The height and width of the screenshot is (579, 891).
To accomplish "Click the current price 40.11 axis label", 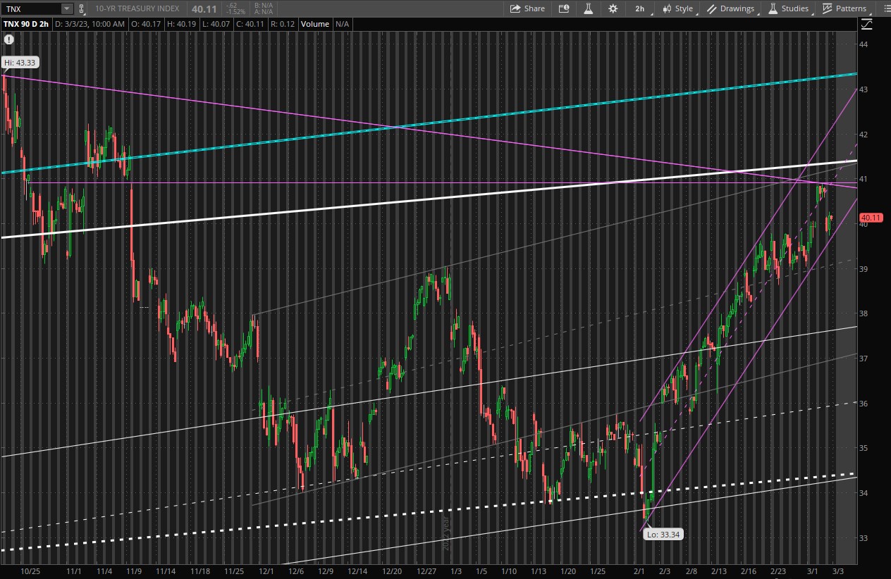I will point(871,218).
